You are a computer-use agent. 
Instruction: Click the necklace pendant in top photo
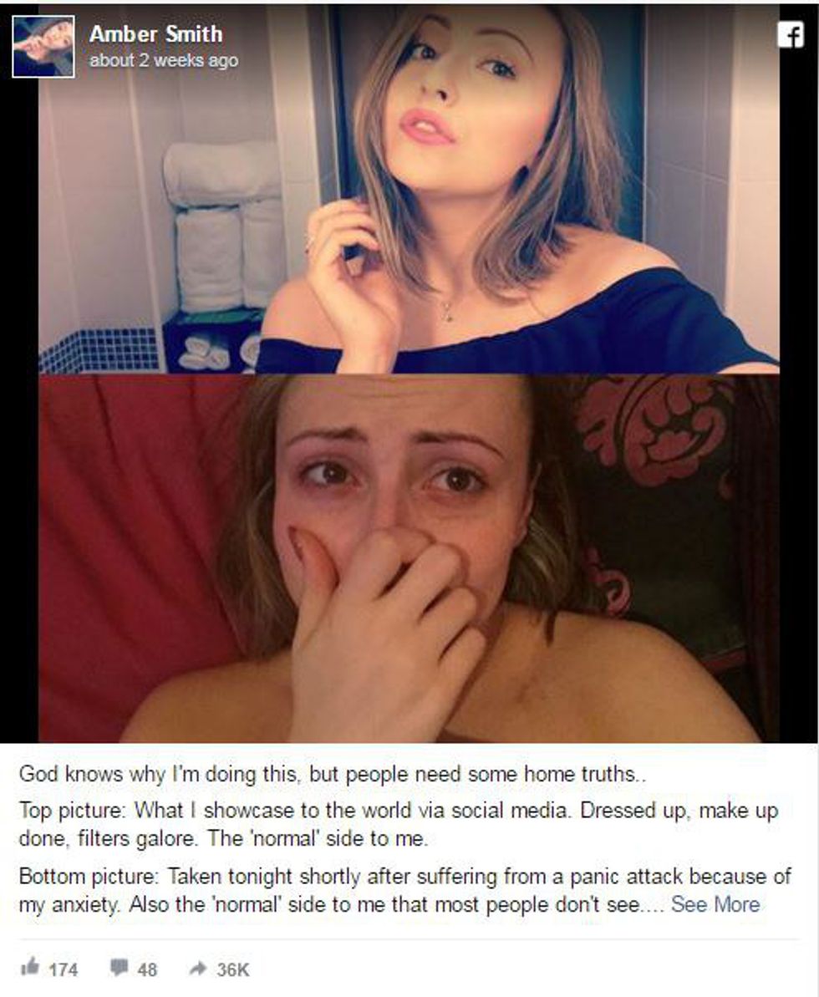448,312
